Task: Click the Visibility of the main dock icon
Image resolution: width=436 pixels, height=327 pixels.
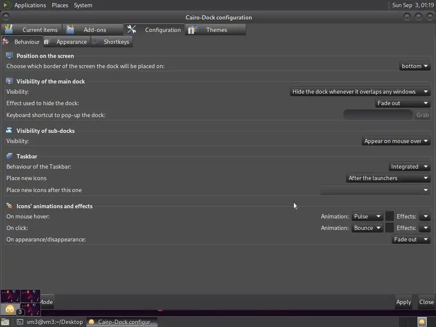Action: pyautogui.click(x=9, y=81)
